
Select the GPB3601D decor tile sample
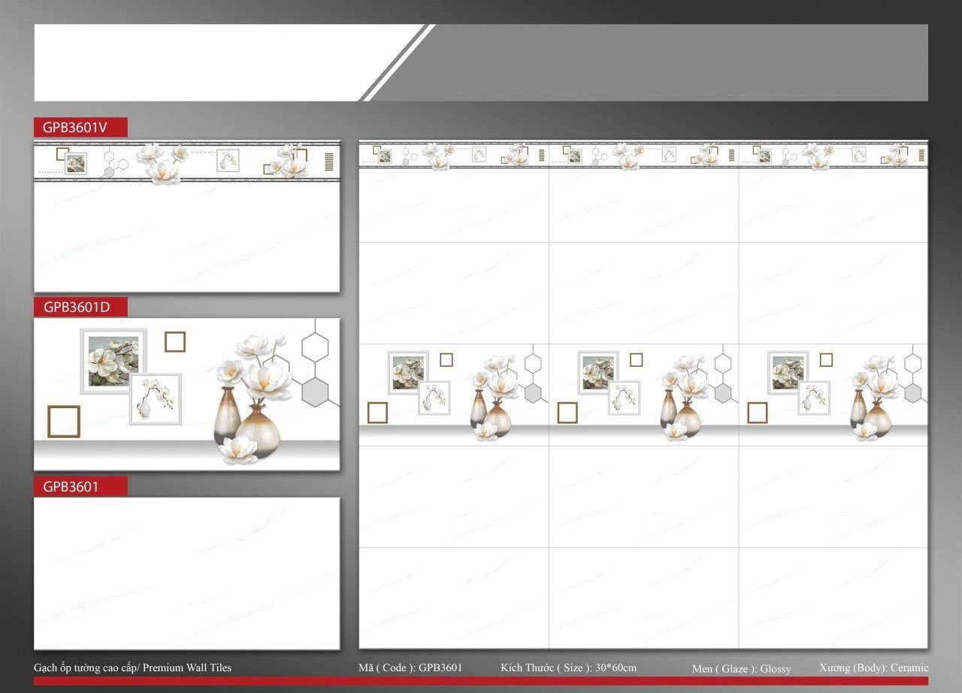click(x=187, y=394)
